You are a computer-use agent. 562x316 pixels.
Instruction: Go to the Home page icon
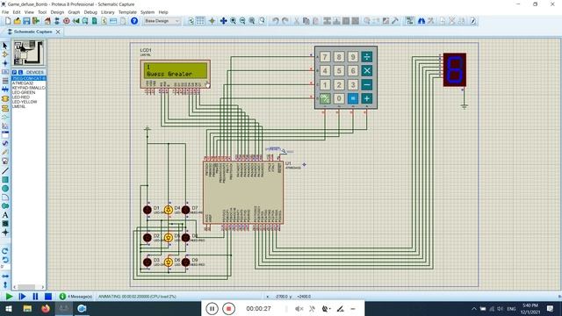(x=47, y=21)
